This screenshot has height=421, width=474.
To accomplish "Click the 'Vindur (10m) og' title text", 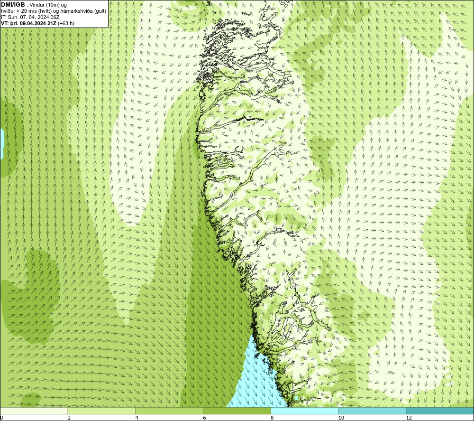I will [x=48, y=5].
